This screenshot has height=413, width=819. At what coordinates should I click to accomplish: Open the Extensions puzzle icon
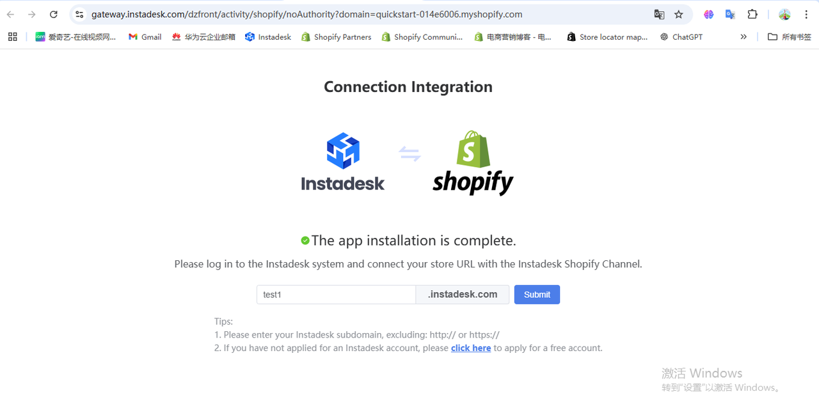[x=752, y=14]
